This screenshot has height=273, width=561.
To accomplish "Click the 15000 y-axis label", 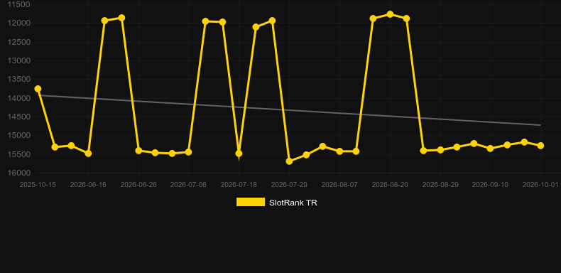I will click(x=18, y=135).
